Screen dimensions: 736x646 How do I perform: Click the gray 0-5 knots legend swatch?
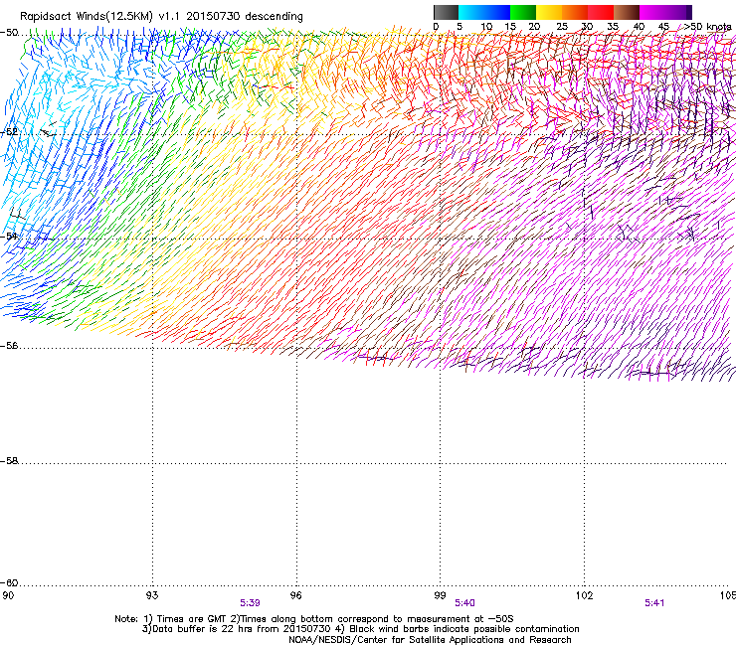pyautogui.click(x=447, y=12)
